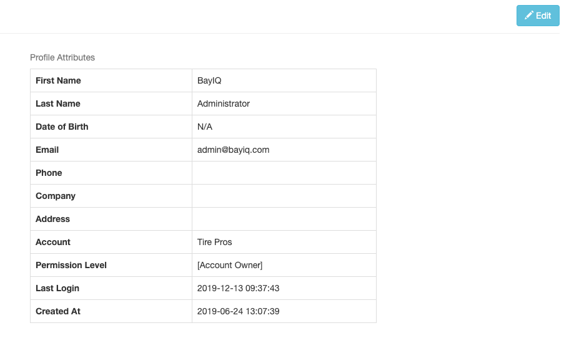574x338 pixels.
Task: Select the First Name value BayIQ
Action: pyautogui.click(x=209, y=80)
